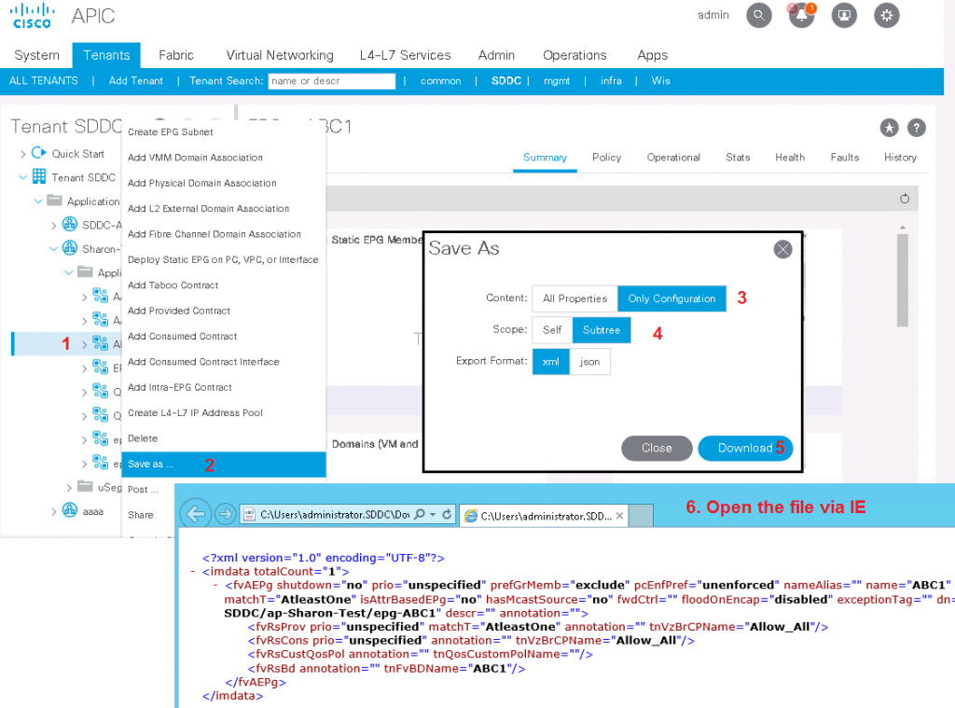Expand the uSeg tree node
Viewport: 955px width, 708px height.
(69, 488)
